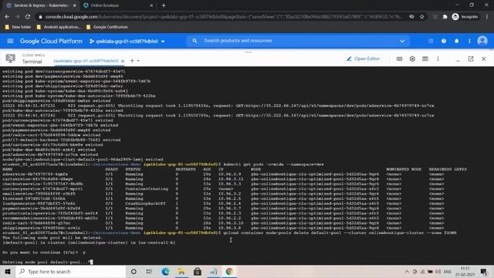Switch to Chrome on the taskbar
The width and height of the screenshot is (494, 278).
coord(229,272)
